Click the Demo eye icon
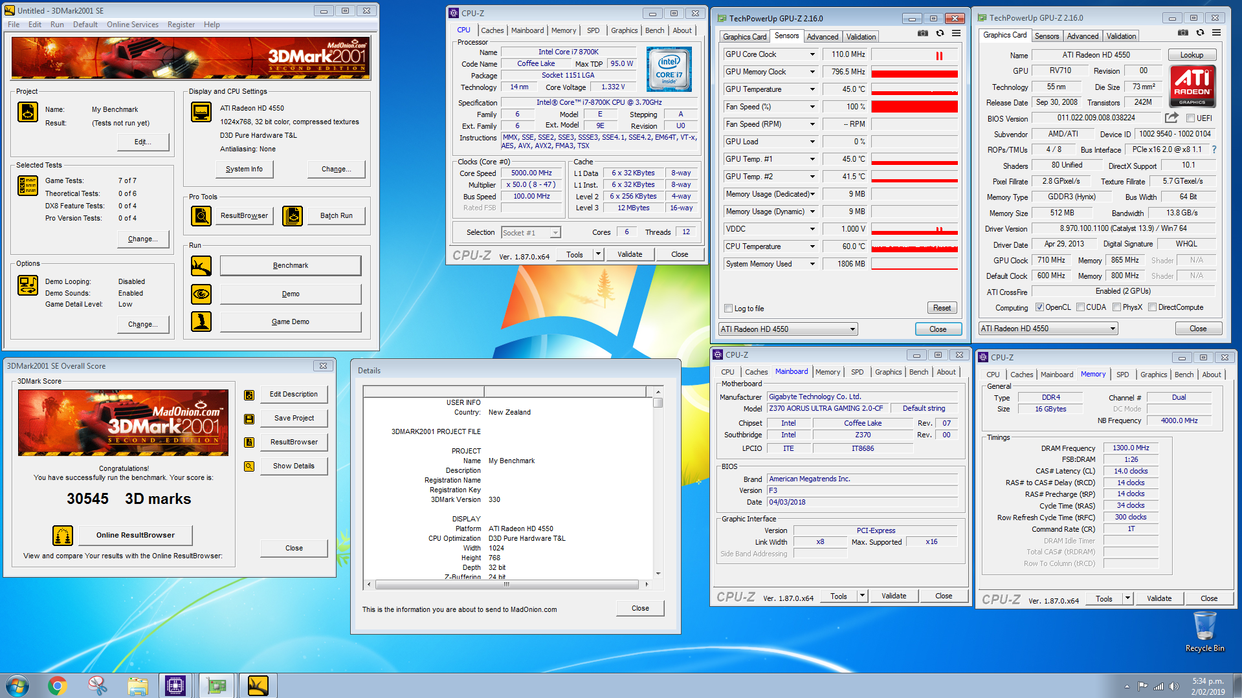The width and height of the screenshot is (1242, 698). pyautogui.click(x=201, y=294)
